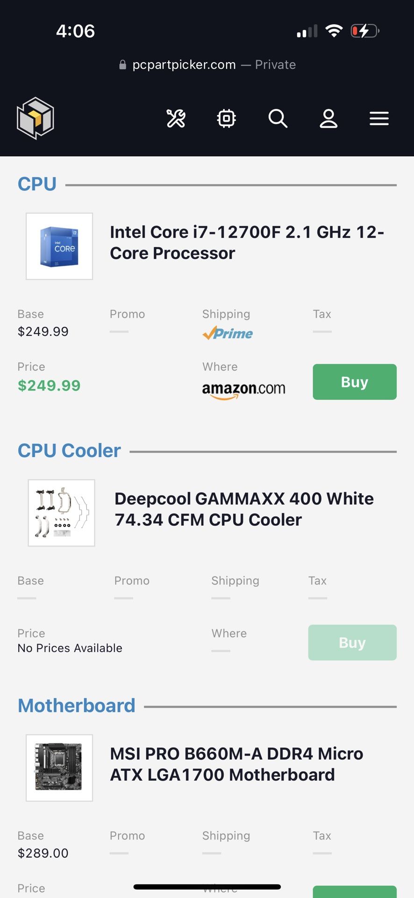Viewport: 414px width, 898px height.
Task: Click the Motherboard section heading
Action: (76, 705)
